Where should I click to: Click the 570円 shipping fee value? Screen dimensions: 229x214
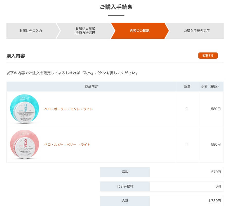pos(216,172)
